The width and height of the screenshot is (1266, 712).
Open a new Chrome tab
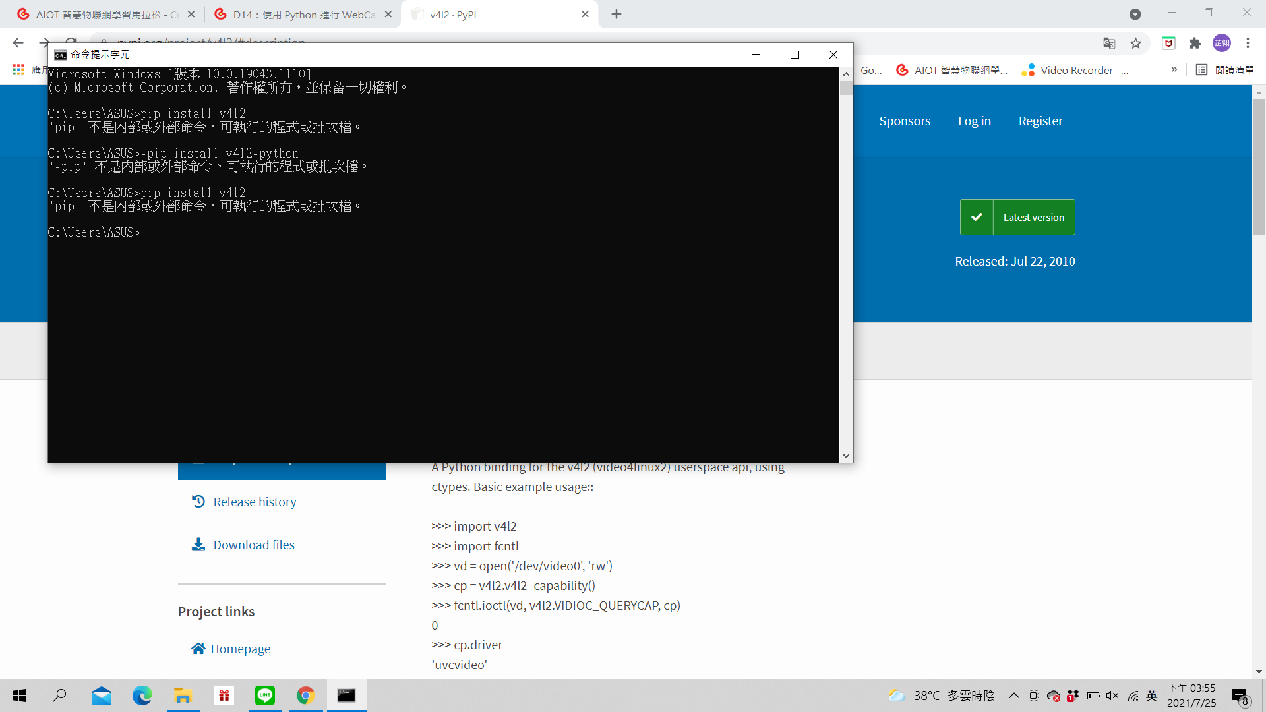pyautogui.click(x=617, y=15)
